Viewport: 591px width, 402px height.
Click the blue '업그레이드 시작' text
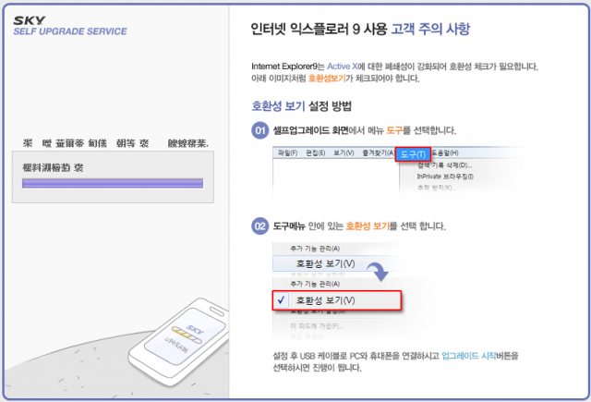click(468, 356)
